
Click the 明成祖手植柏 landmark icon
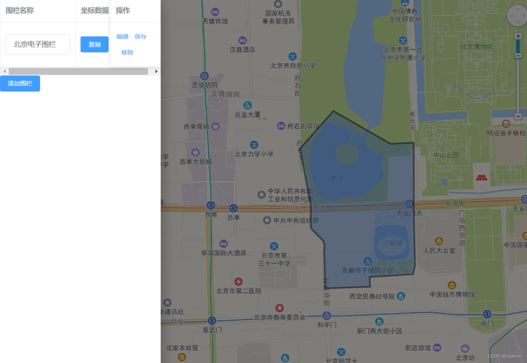506,124
